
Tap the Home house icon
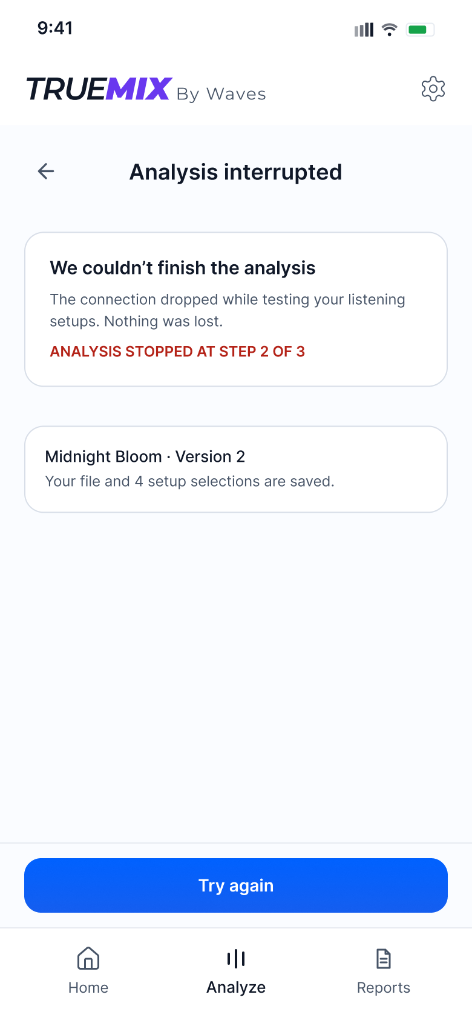tap(88, 959)
